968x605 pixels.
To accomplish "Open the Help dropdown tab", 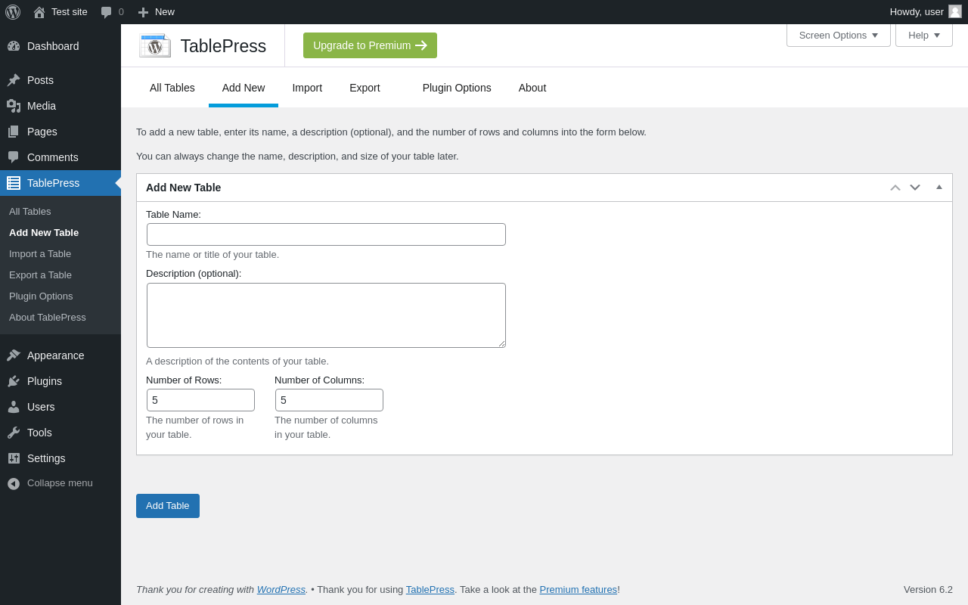I will pyautogui.click(x=923, y=35).
